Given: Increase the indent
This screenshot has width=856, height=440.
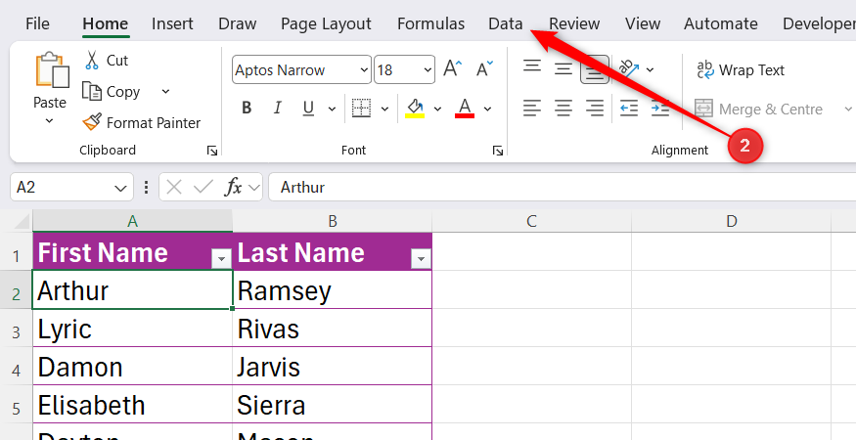Looking at the screenshot, I should 660,109.
